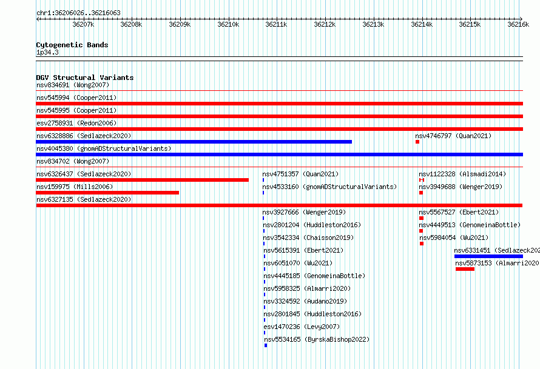
Task: Select the blue bar of nsv6331451
Action: pos(488,256)
